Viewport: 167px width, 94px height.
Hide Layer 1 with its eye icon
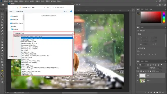pyautogui.click(x=137, y=76)
